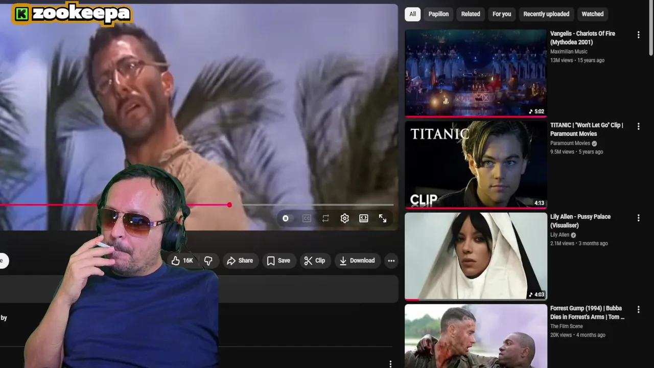This screenshot has width=654, height=368.
Task: Open the Forrest Gump Bubba thumbnail
Action: [x=476, y=336]
